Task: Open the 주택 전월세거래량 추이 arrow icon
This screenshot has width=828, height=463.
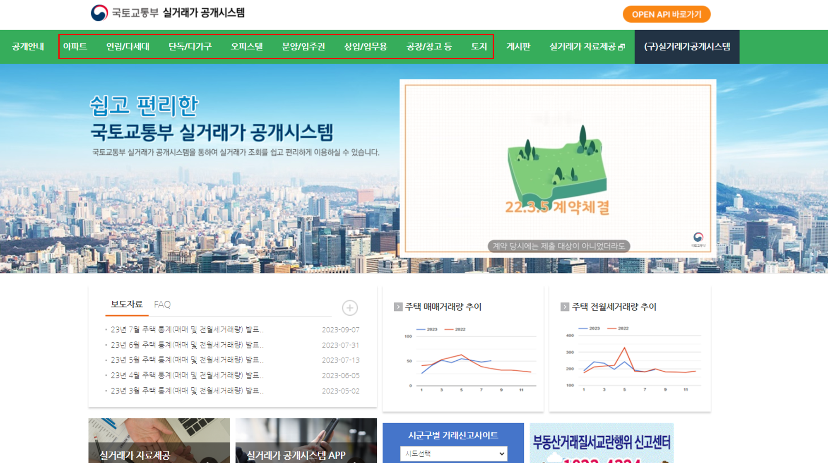Action: point(564,307)
